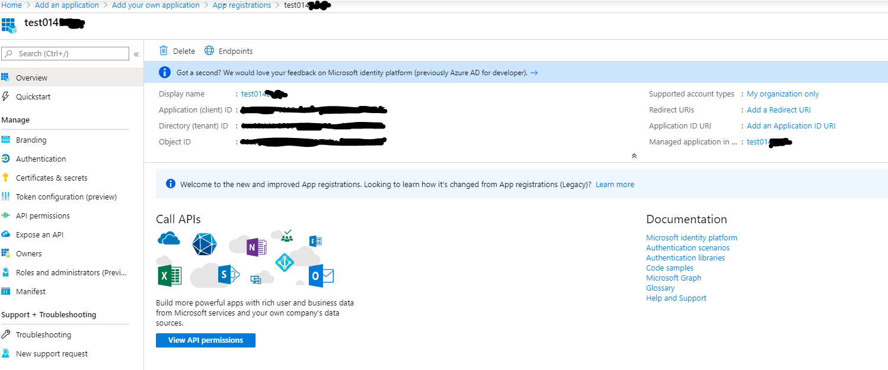Click the Roles and administrators icon
The height and width of the screenshot is (370, 888).
pyautogui.click(x=5, y=272)
